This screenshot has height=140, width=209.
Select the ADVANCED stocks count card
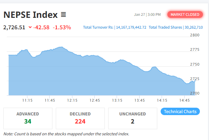28,118
